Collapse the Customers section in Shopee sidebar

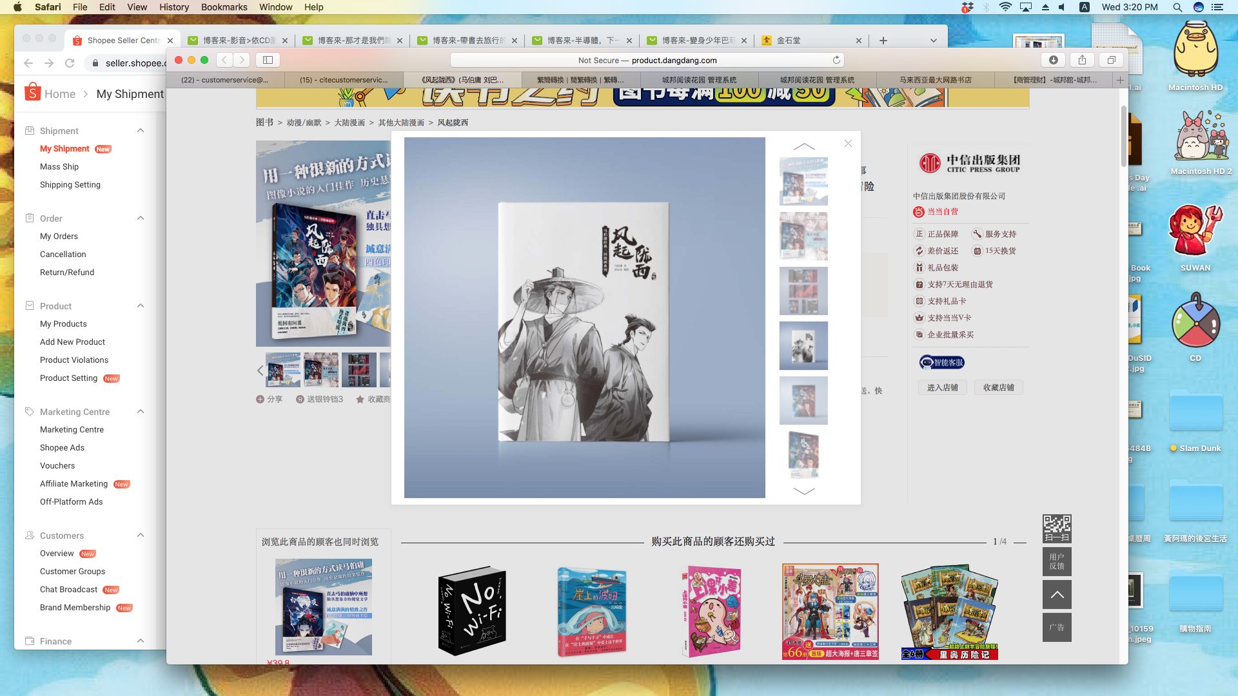point(140,535)
